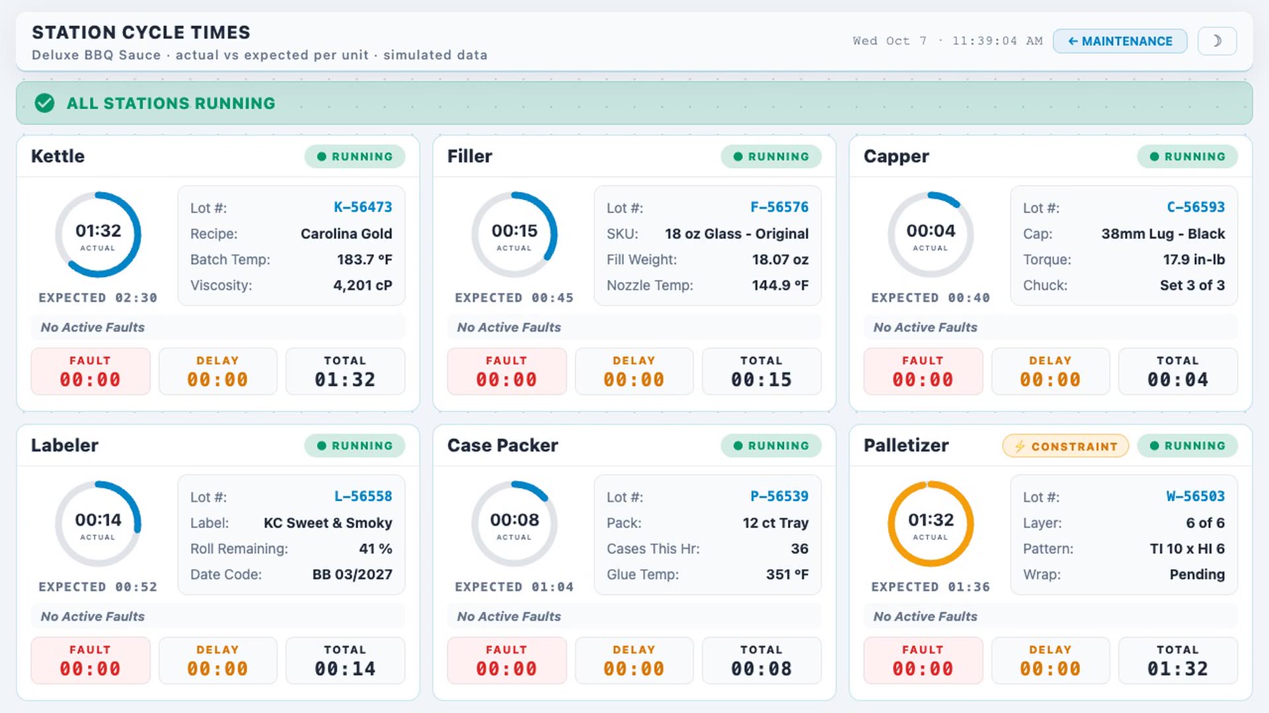Click the Palletizer orange cycle ring gauge
The width and height of the screenshot is (1269, 713).
pyautogui.click(x=931, y=524)
